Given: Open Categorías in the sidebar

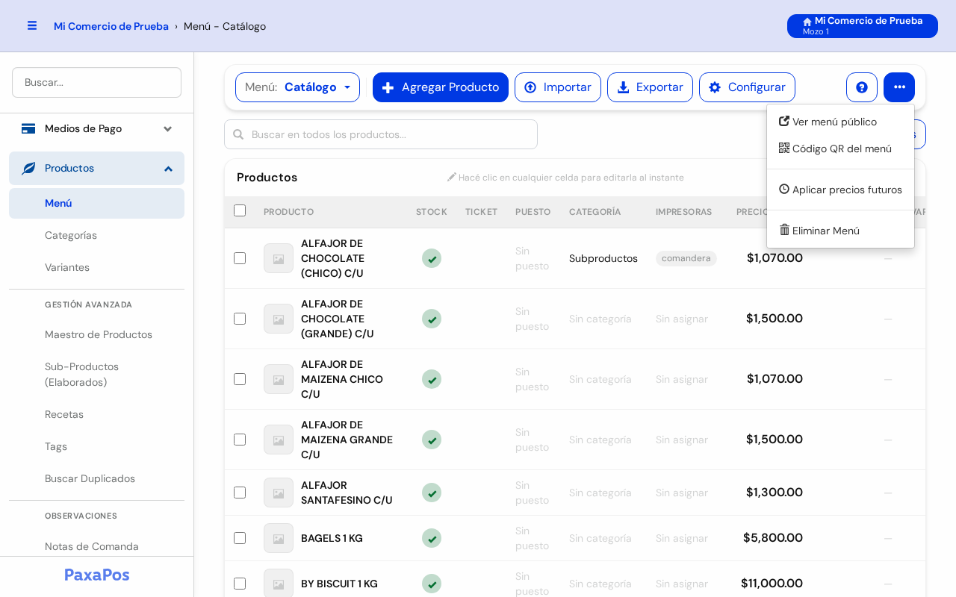Looking at the screenshot, I should (x=96, y=235).
